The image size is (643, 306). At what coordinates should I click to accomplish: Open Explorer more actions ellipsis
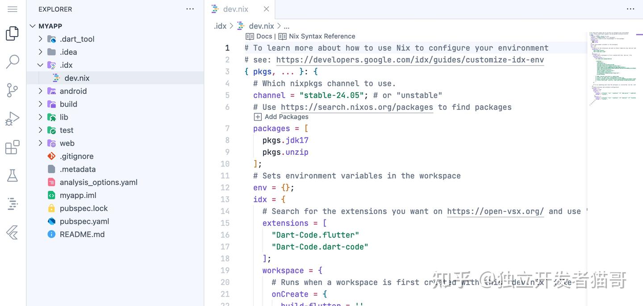[x=190, y=9]
